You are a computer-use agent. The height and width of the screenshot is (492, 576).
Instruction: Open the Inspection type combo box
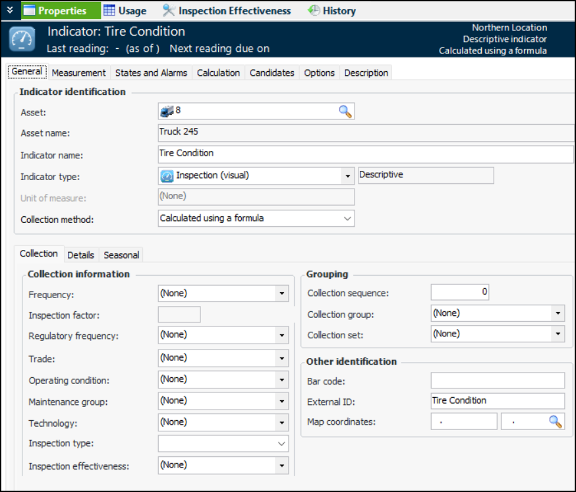[x=281, y=444]
